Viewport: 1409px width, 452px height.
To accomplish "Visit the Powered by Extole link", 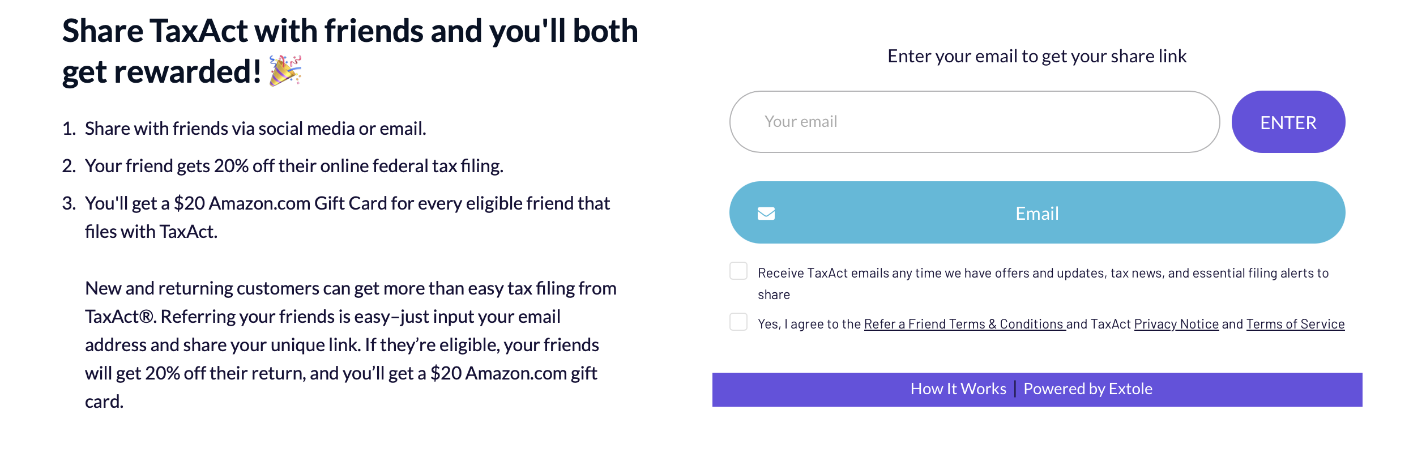I will (x=1086, y=389).
